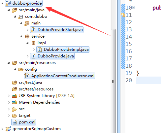The height and width of the screenshot is (133, 161).
Task: Select the pom.xml file name
Action: pyautogui.click(x=27, y=122)
